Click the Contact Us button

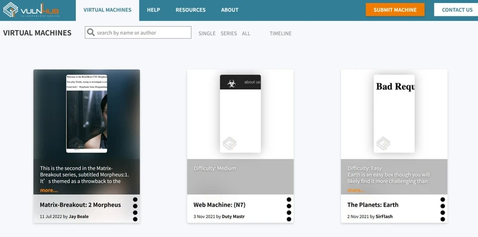click(x=456, y=10)
